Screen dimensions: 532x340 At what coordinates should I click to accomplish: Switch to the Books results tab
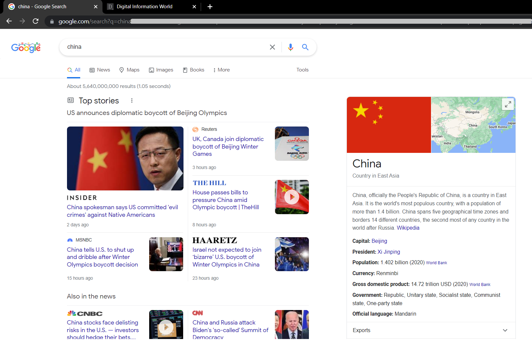coord(194,70)
